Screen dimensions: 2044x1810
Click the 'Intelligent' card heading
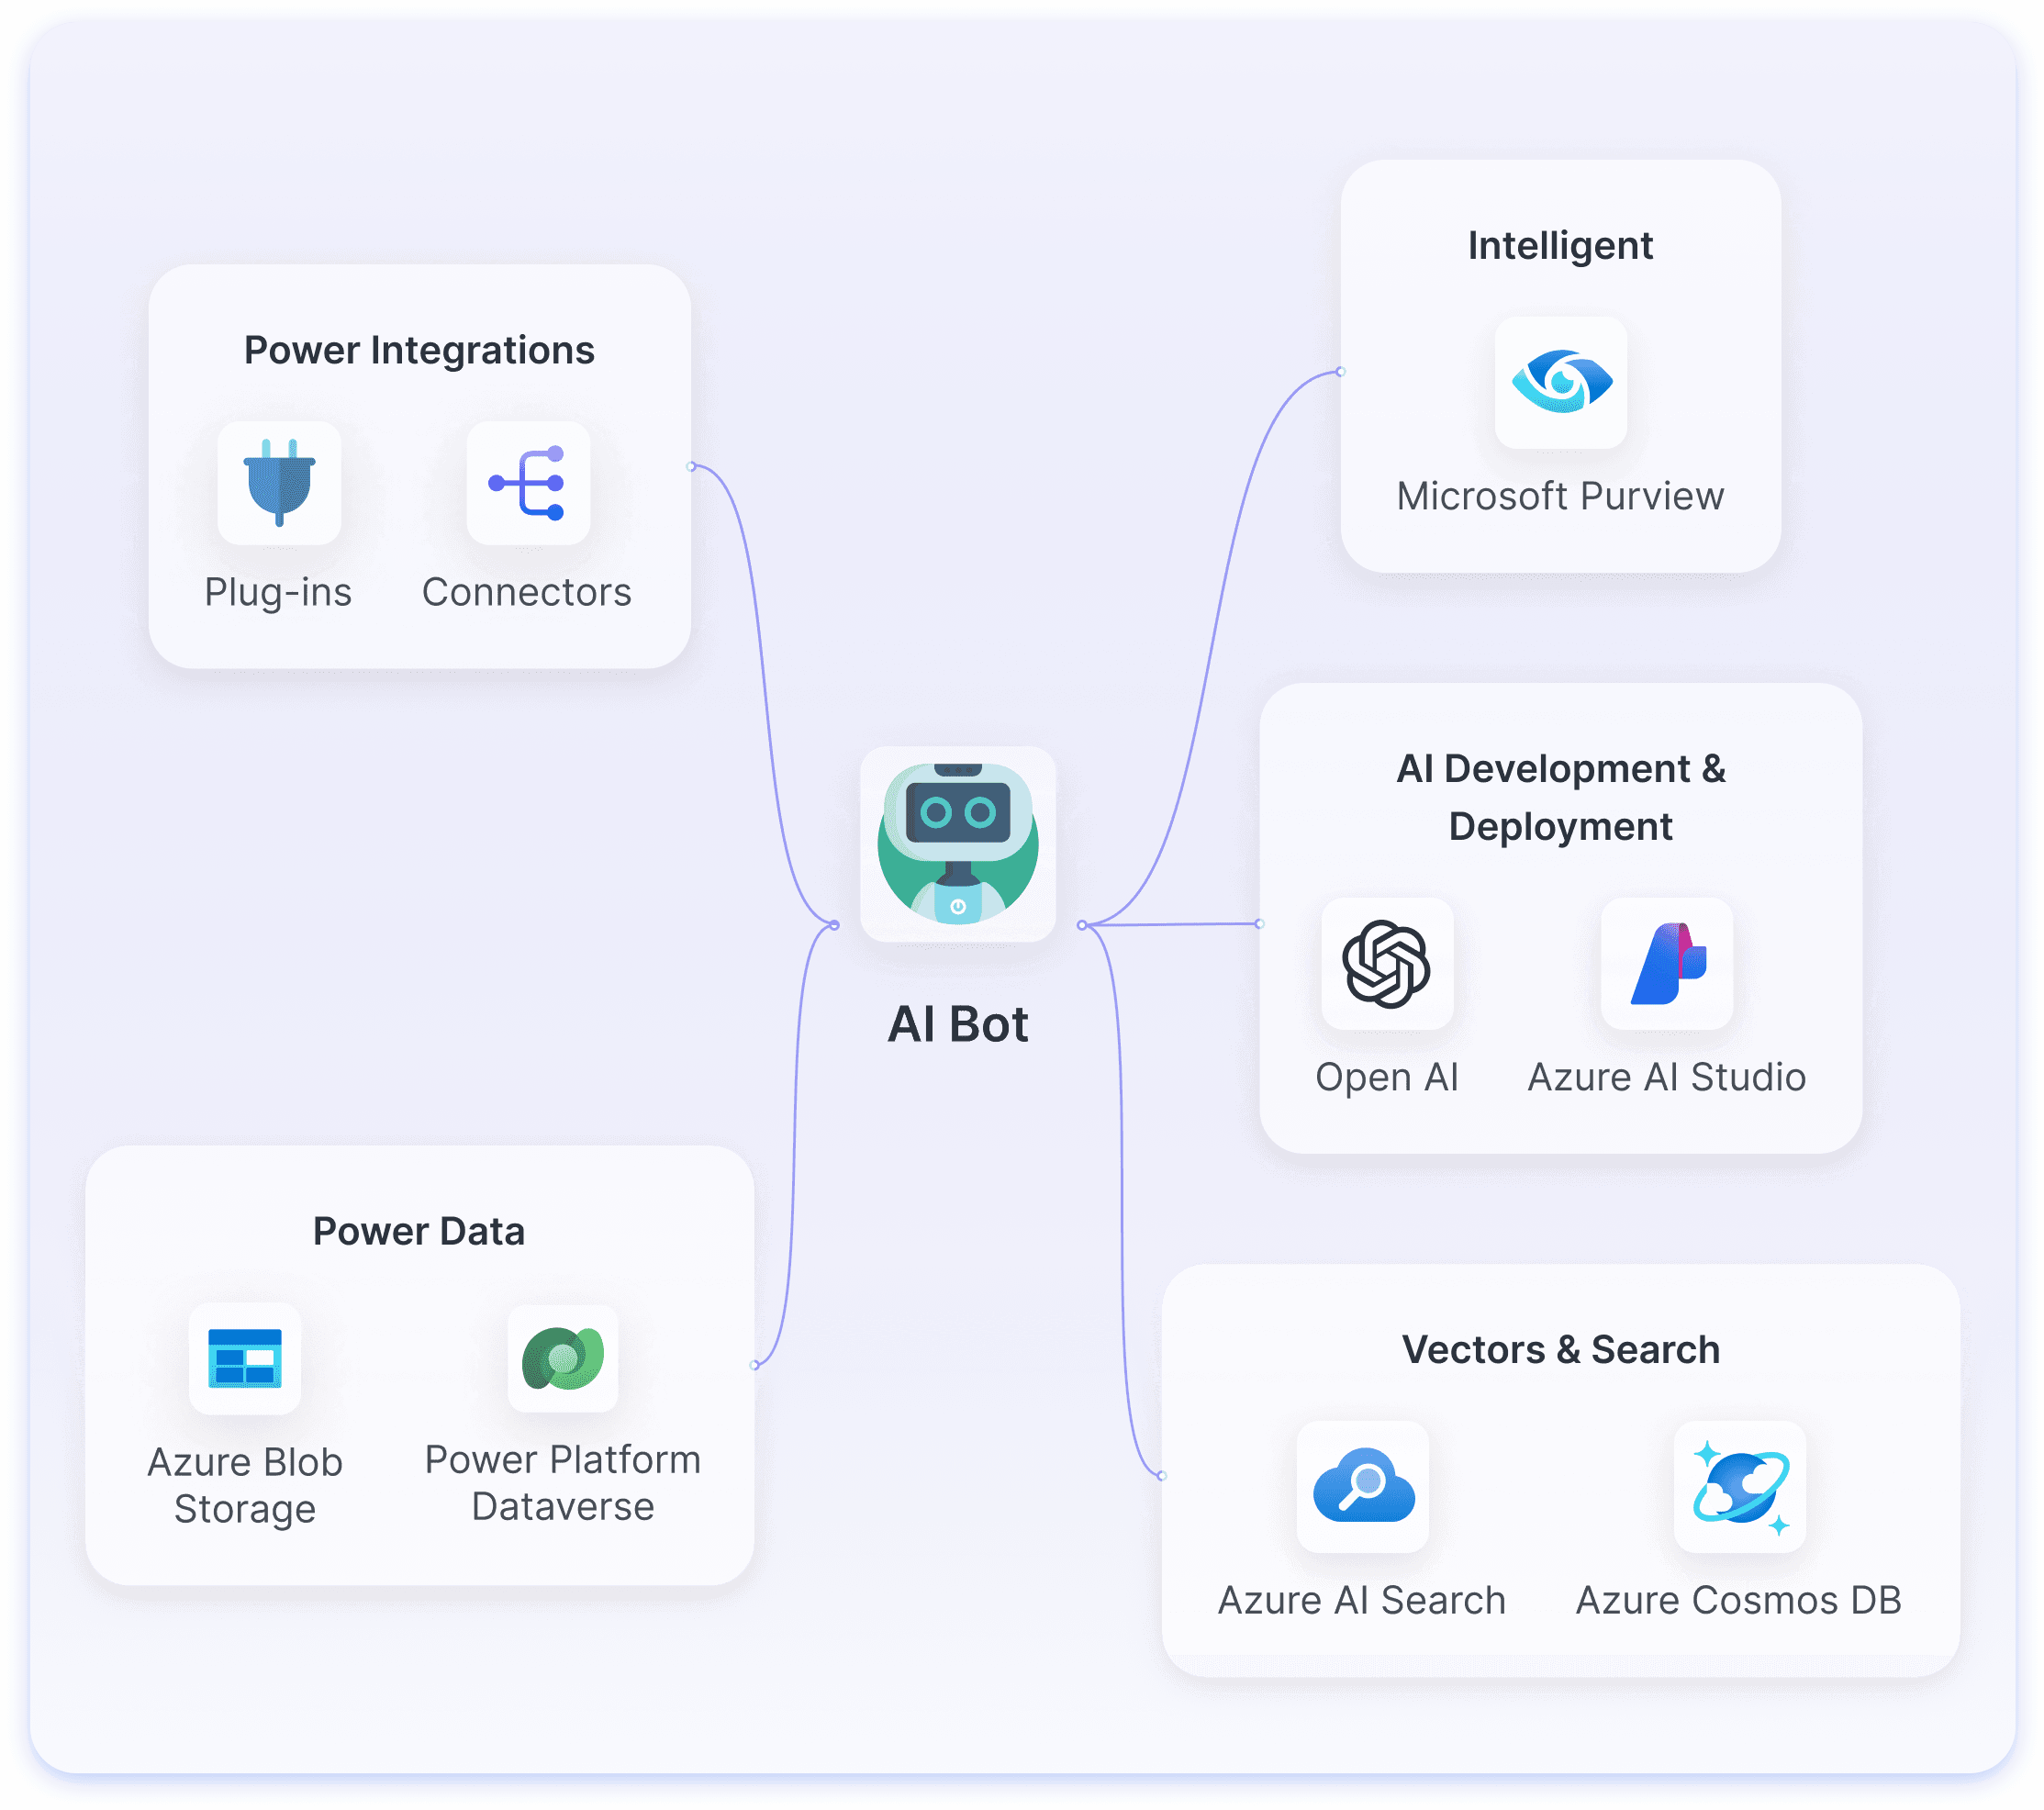click(1560, 246)
